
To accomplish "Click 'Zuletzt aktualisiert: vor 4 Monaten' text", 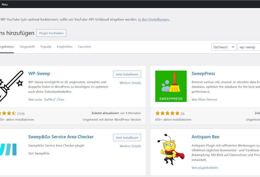I will pyautogui.click(x=116, y=113).
